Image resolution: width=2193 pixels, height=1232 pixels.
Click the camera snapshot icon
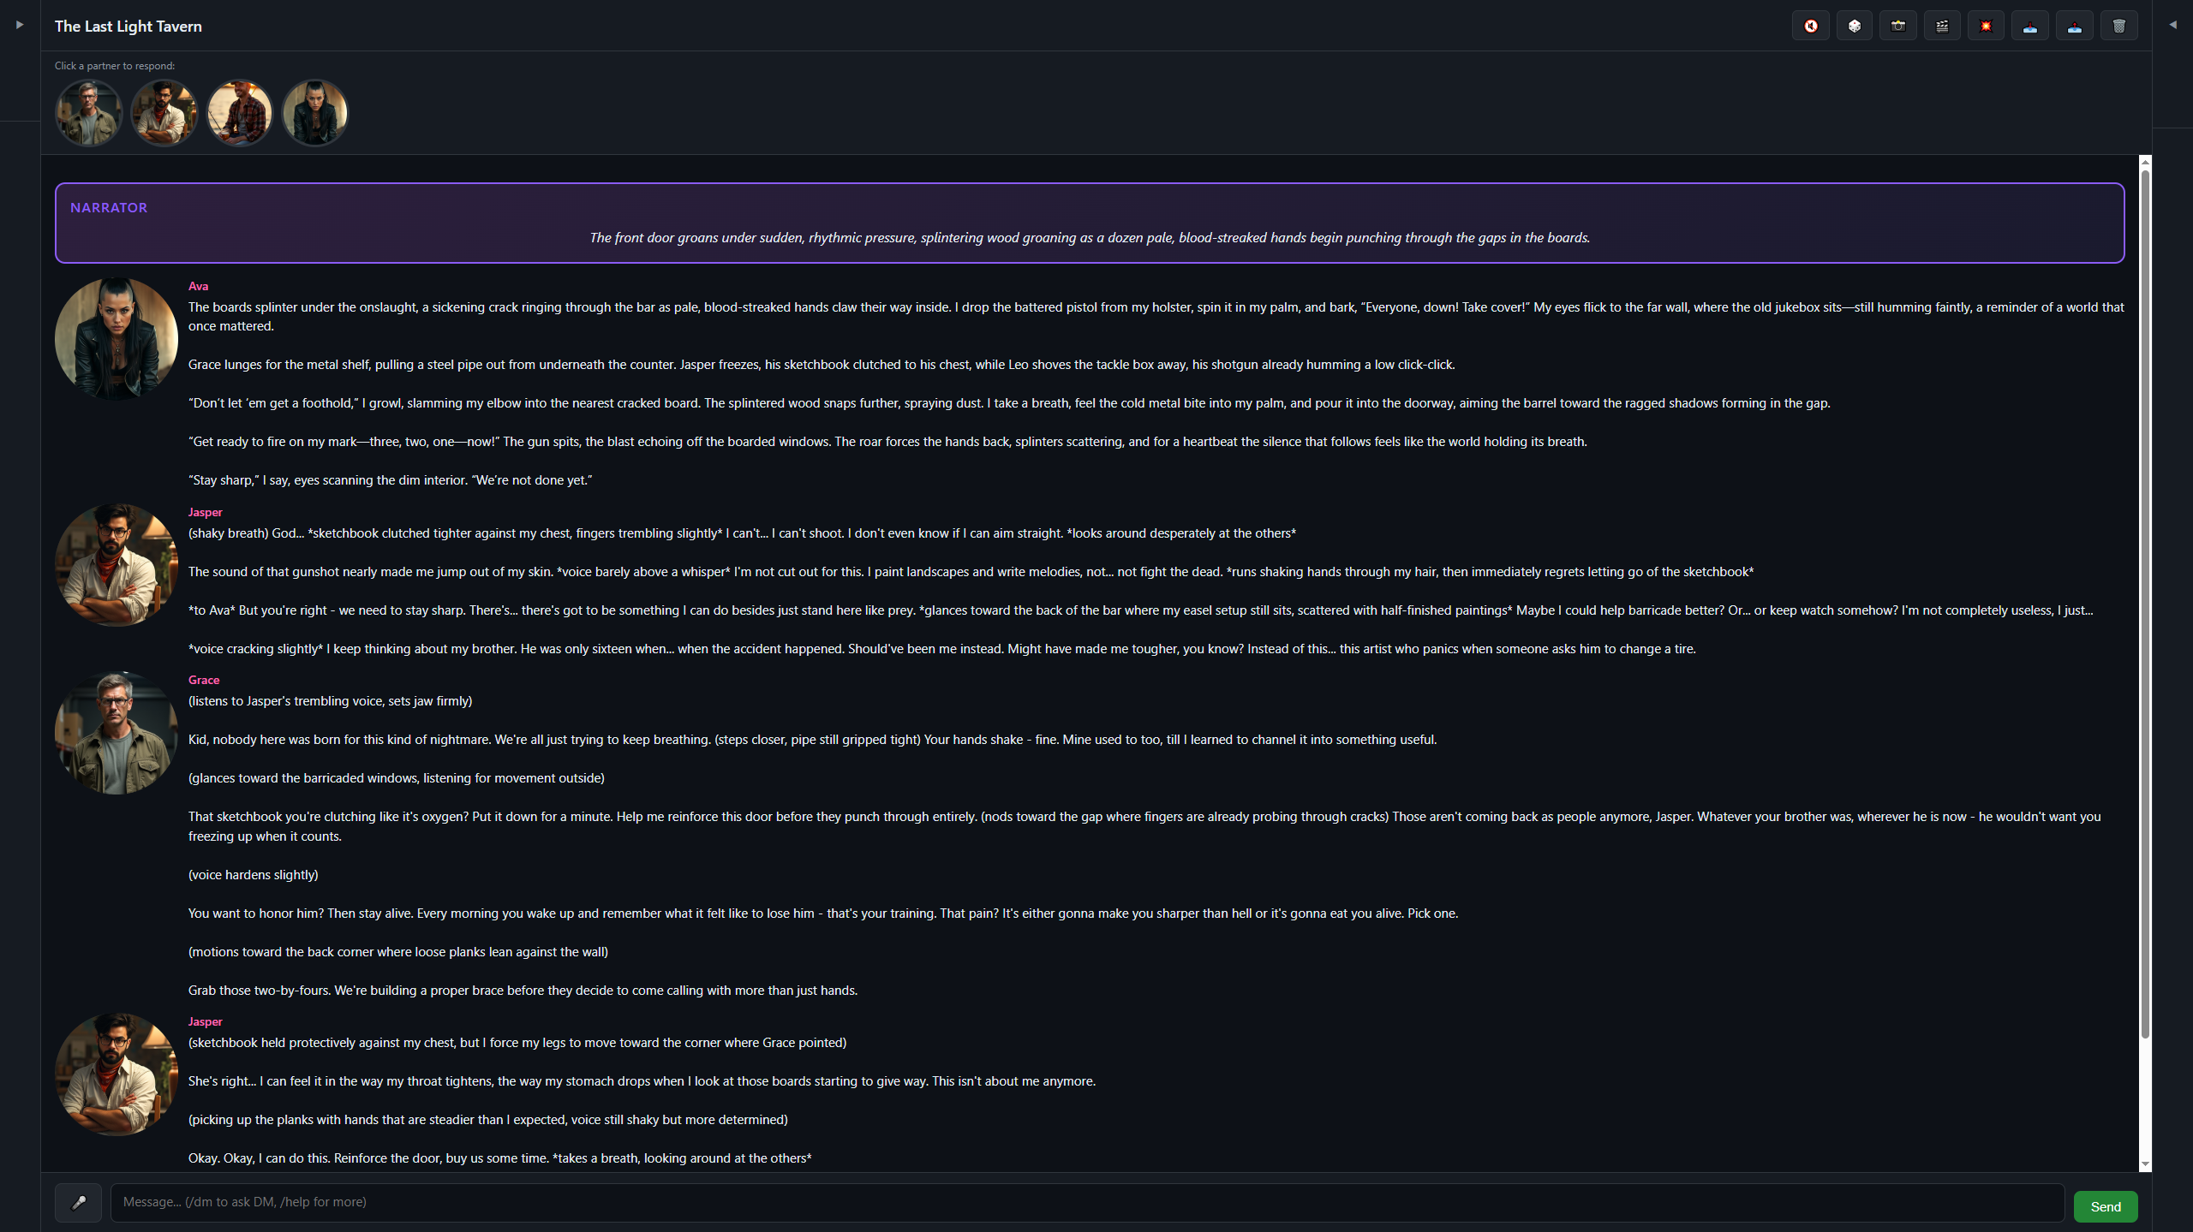pos(1898,26)
